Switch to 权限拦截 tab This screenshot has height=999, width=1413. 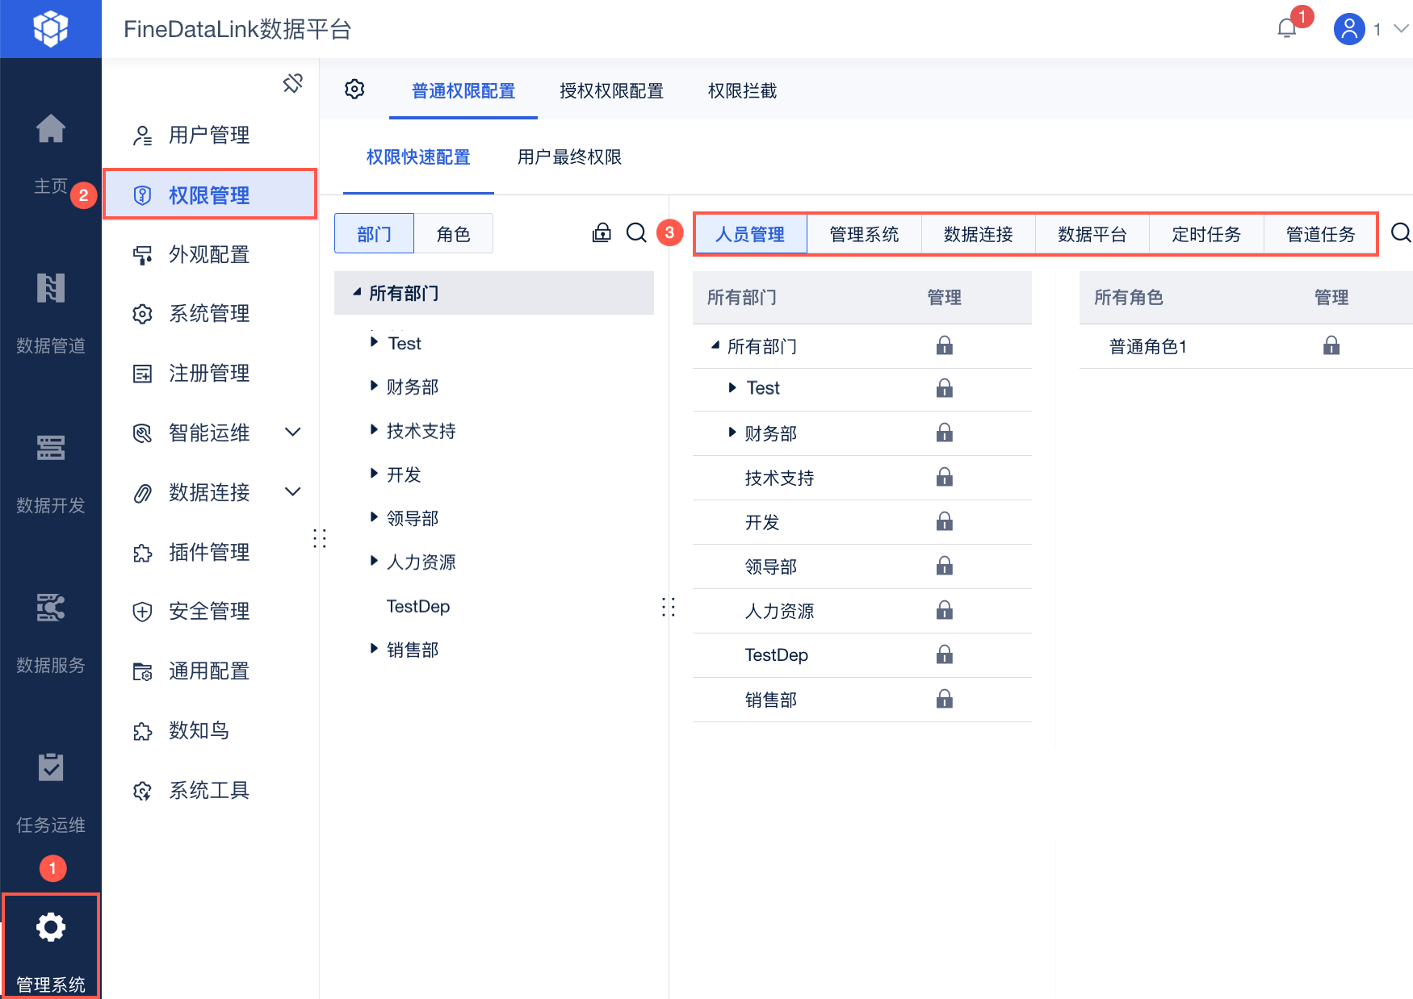click(742, 91)
